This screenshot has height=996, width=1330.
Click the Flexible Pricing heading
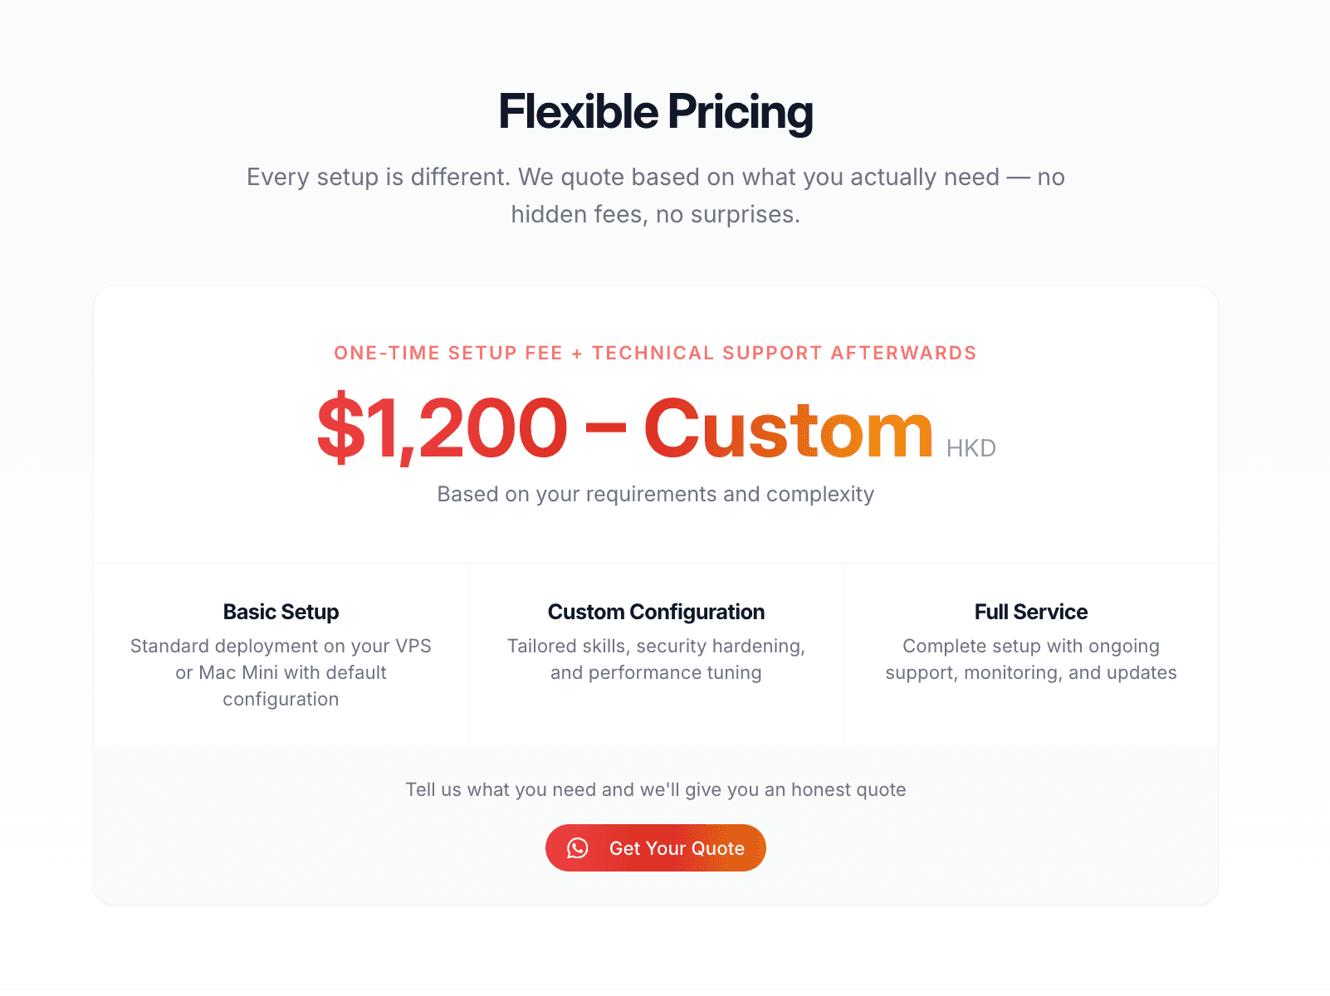click(x=655, y=110)
